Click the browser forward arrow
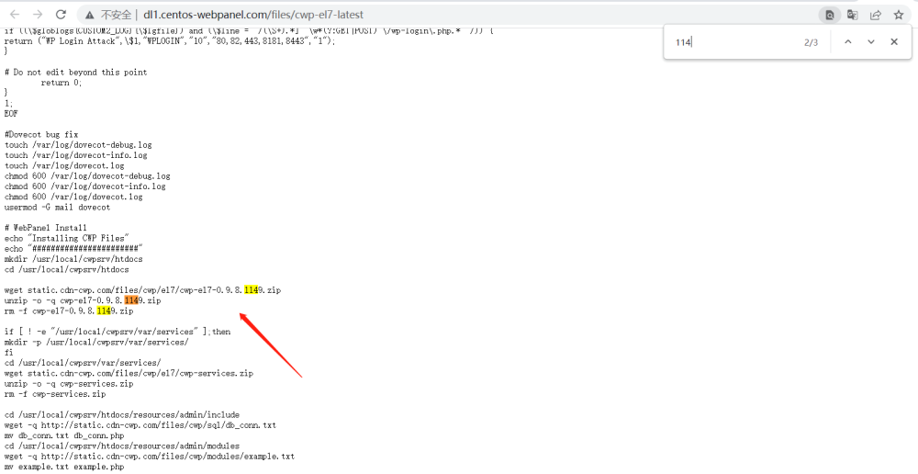 [x=38, y=15]
